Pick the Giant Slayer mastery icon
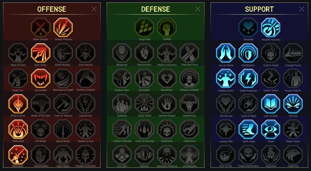 pos(63,155)
